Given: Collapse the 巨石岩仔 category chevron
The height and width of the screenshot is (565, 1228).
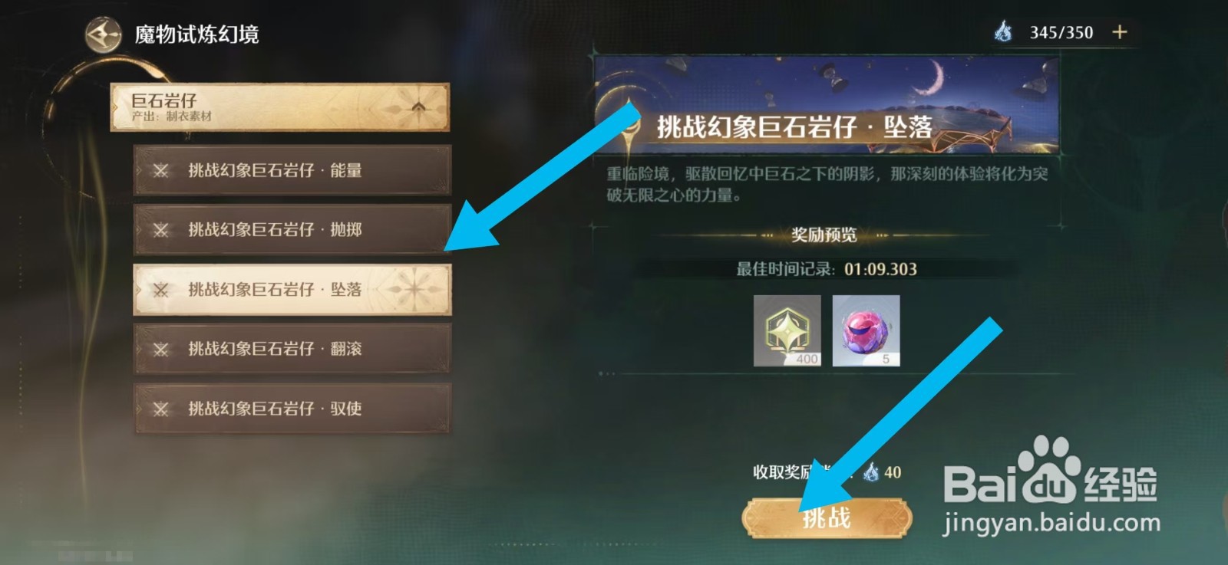Looking at the screenshot, I should pyautogui.click(x=418, y=107).
